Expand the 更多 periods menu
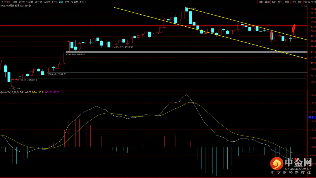The image size is (316, 178). point(83,2)
